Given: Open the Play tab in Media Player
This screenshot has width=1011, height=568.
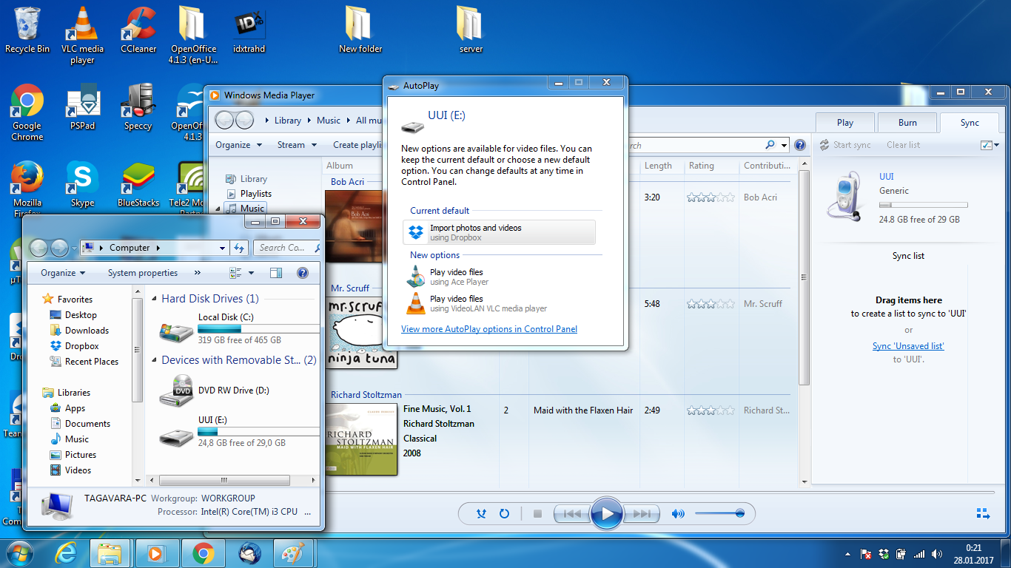Looking at the screenshot, I should pyautogui.click(x=845, y=123).
